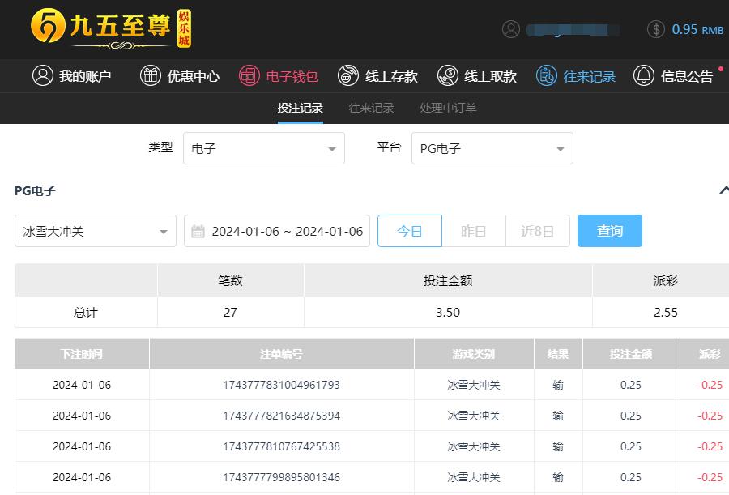The width and height of the screenshot is (729, 495).
Task: Click the 电子钱包 wallet icon
Action: click(249, 76)
